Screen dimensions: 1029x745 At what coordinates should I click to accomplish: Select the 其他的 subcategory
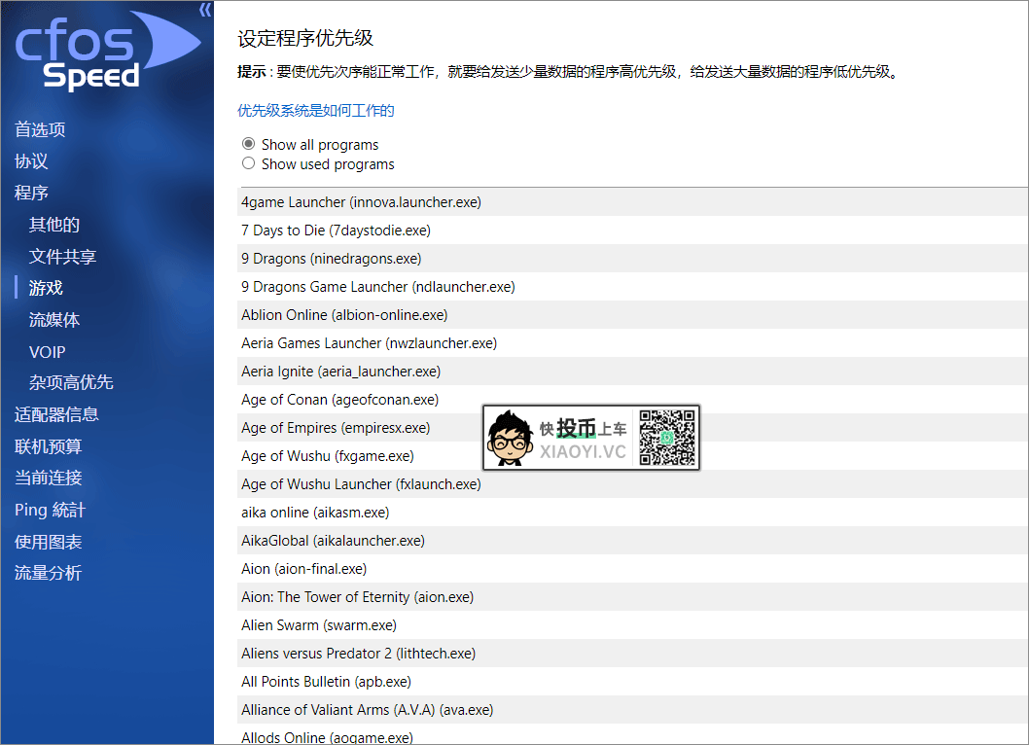coord(53,225)
